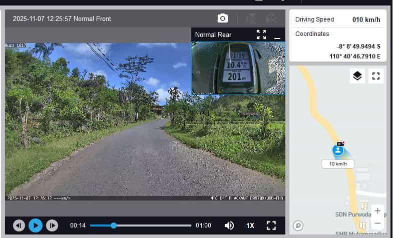
Task: Toggle fullscreen video player mode
Action: [x=271, y=225]
